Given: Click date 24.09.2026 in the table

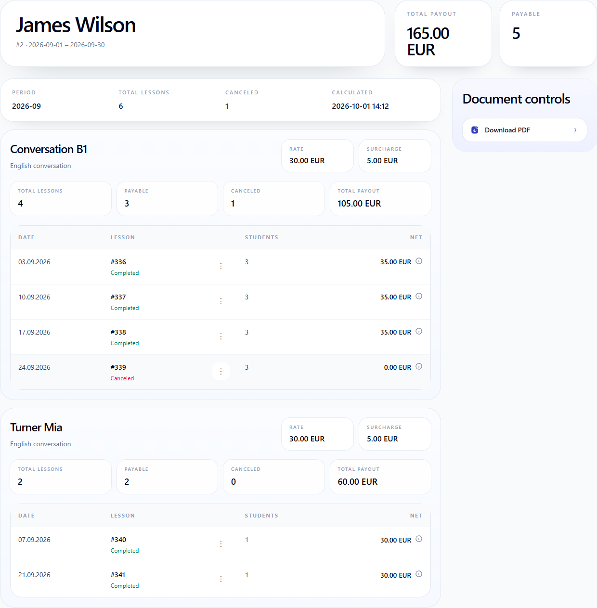Looking at the screenshot, I should click(x=34, y=368).
